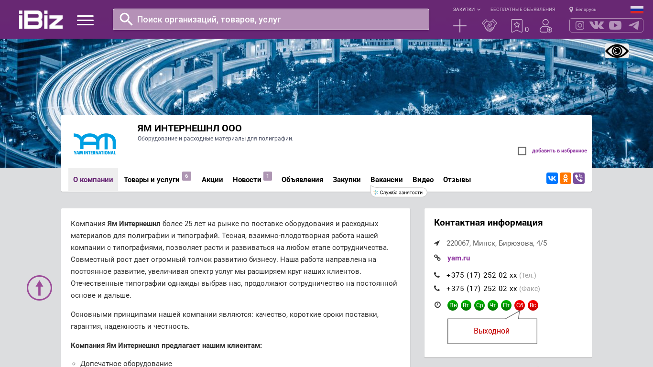
Task: Share via orange Odnoklassniki button
Action: pyautogui.click(x=566, y=178)
